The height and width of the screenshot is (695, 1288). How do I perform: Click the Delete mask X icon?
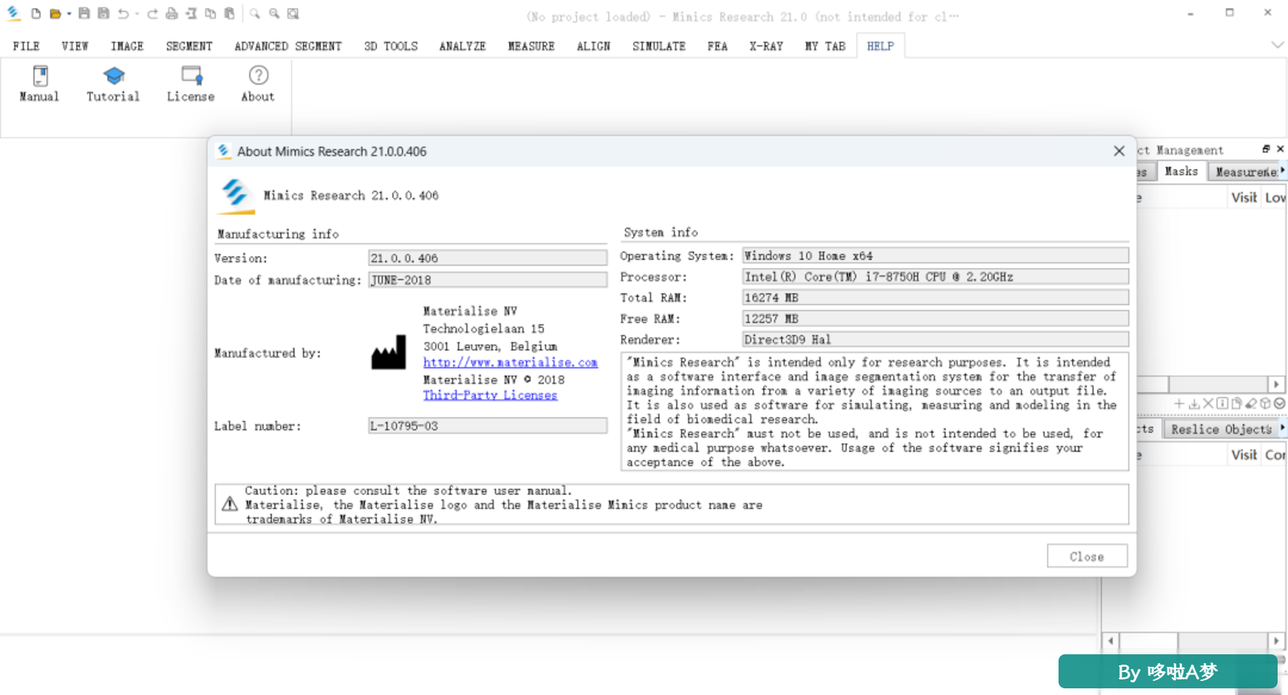(x=1208, y=403)
